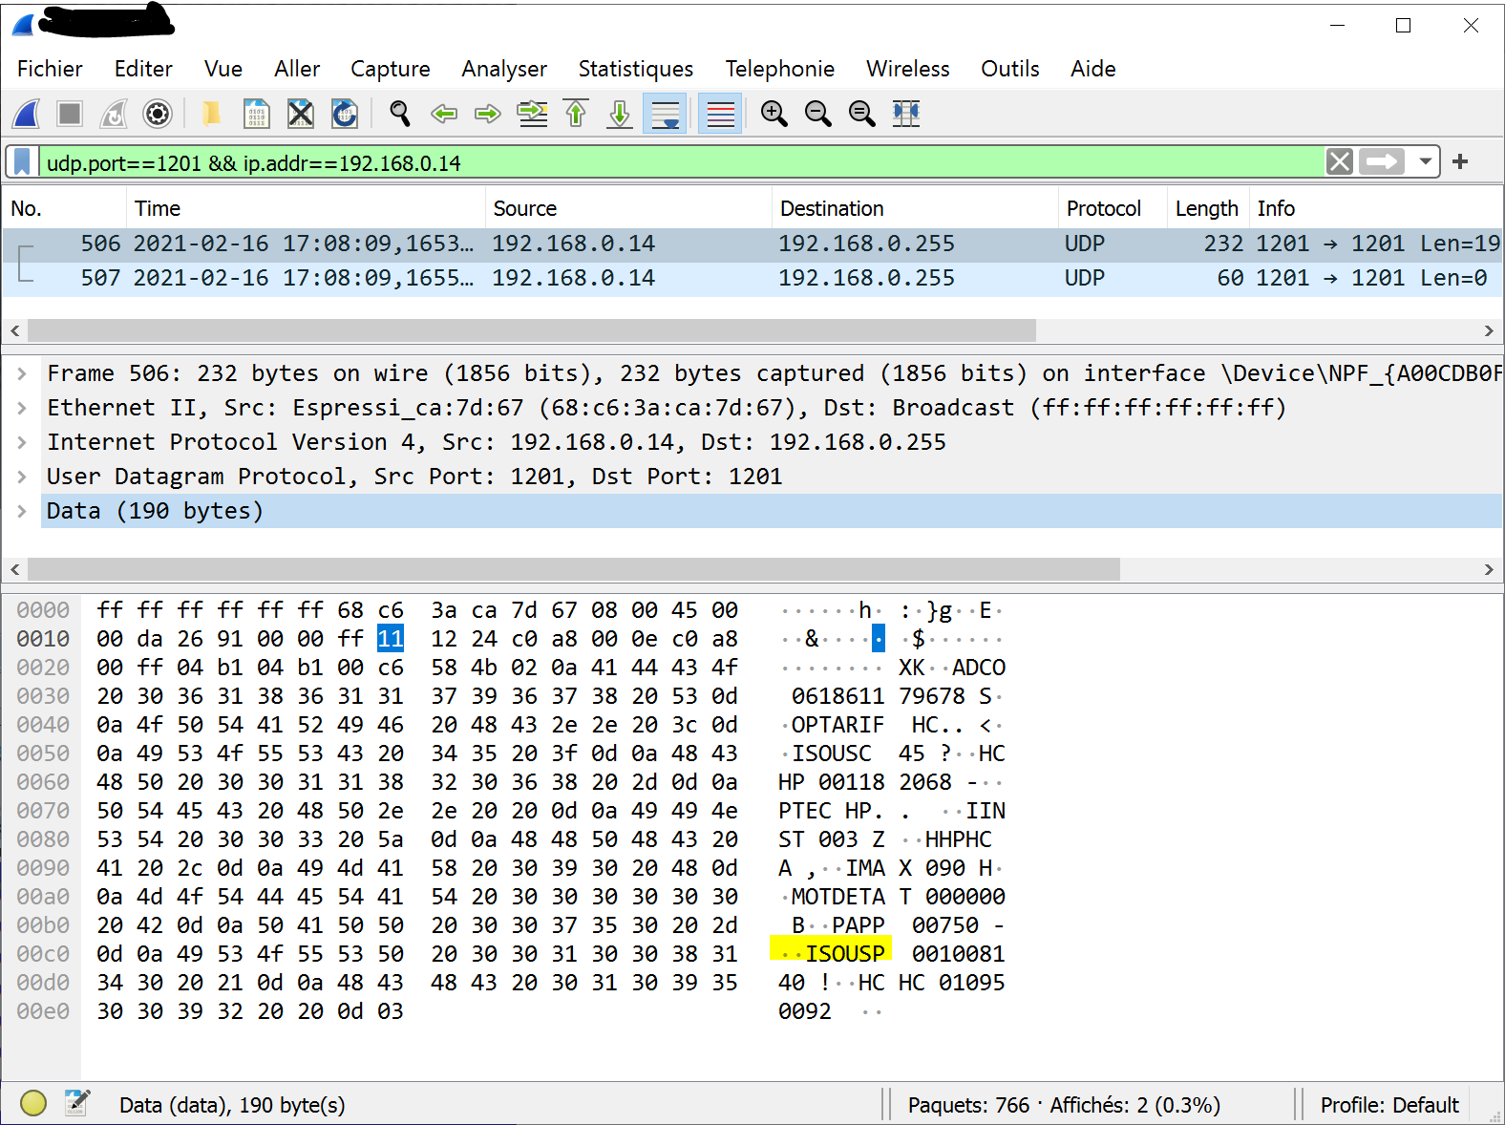
Task: Open the Aide menu
Action: coord(1092,69)
